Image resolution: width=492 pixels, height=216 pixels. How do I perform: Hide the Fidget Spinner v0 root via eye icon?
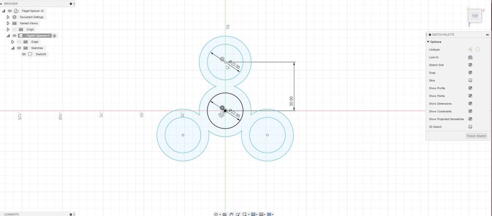tap(10, 11)
